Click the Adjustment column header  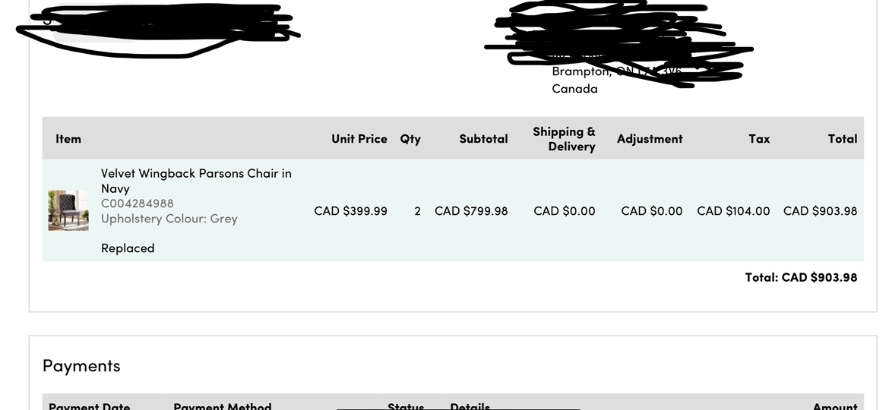(x=650, y=139)
